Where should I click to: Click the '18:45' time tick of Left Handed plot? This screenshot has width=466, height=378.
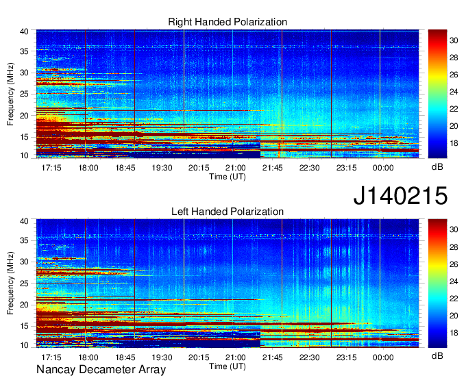pos(125,357)
